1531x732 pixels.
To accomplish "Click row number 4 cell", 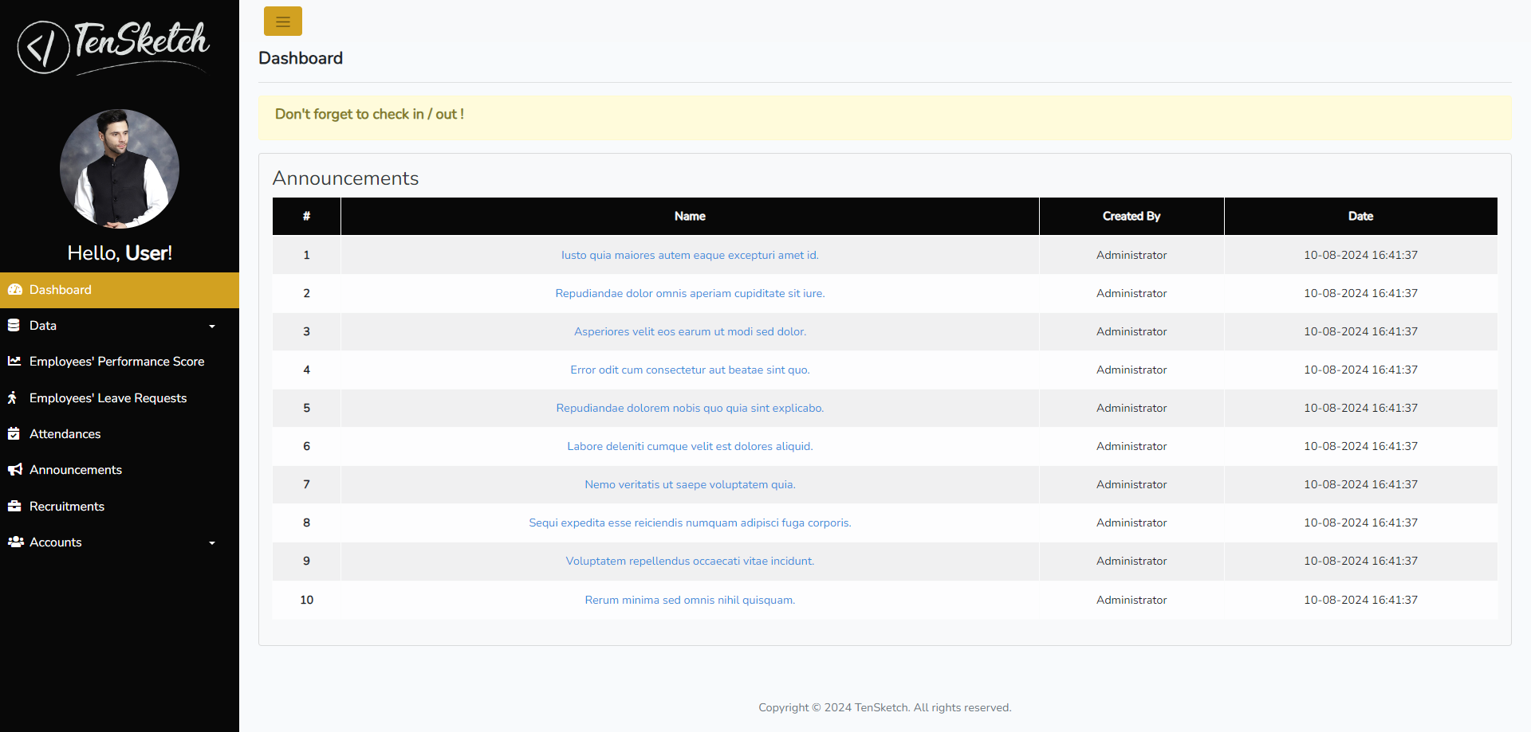I will (306, 370).
